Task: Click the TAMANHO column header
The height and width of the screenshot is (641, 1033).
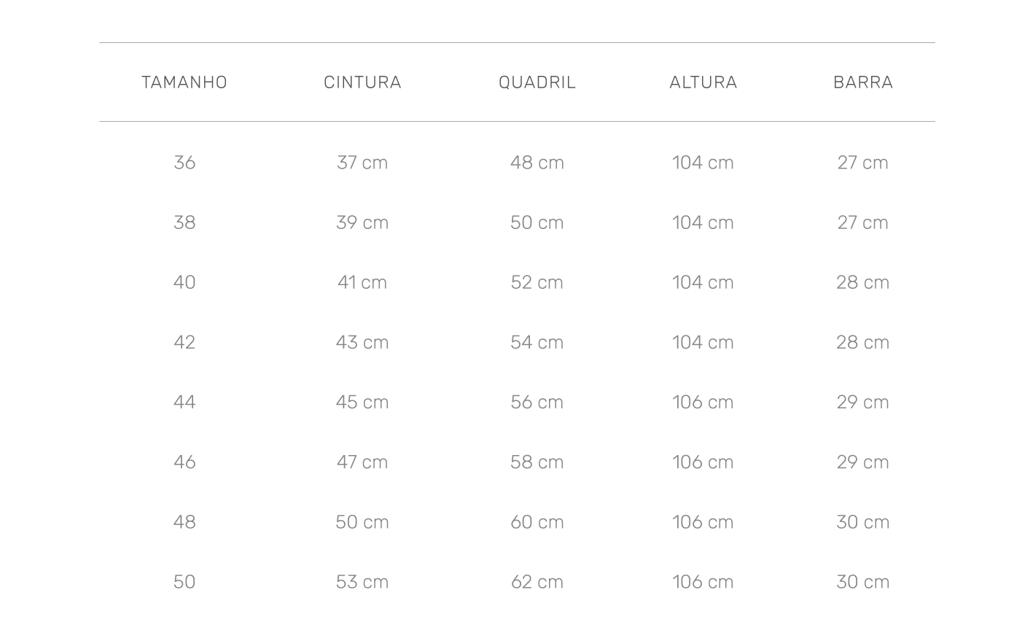Action: [184, 82]
